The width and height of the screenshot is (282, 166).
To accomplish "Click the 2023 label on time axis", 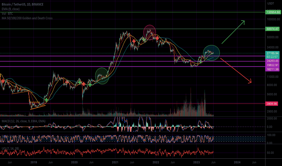I will pyautogui.click(x=196, y=162).
